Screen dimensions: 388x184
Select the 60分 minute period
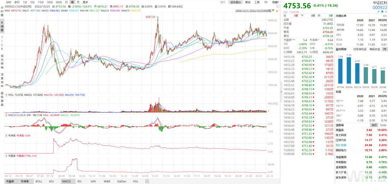coord(59,2)
